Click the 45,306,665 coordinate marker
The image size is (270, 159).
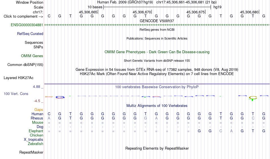point(88,12)
